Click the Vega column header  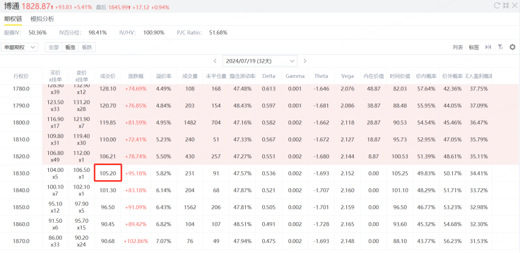[x=348, y=76]
